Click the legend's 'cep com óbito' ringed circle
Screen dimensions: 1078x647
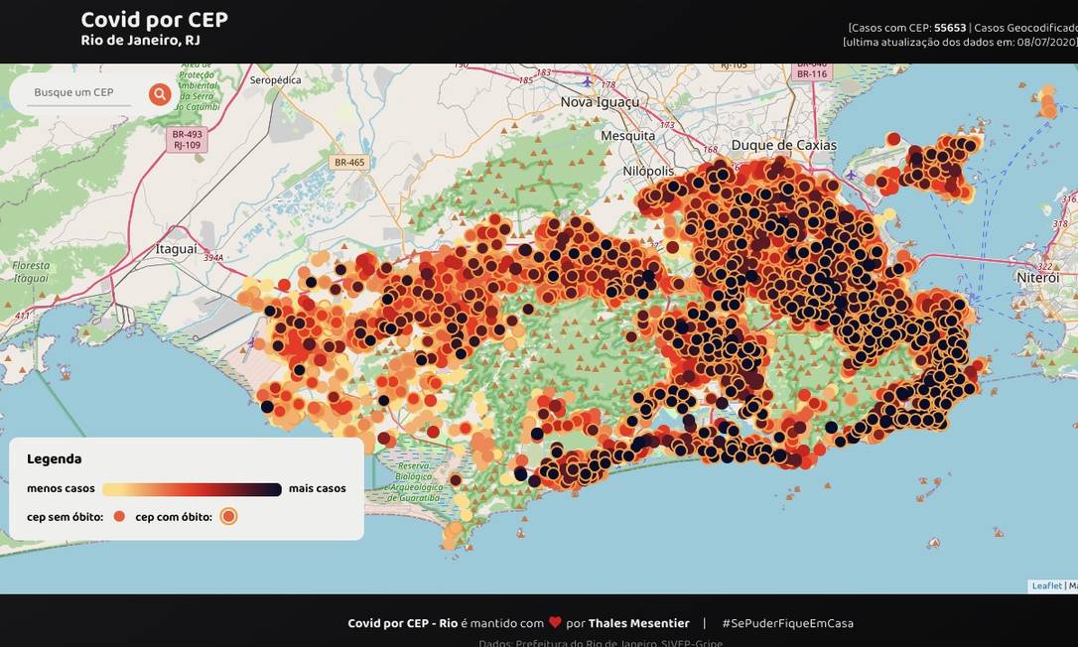click(228, 516)
